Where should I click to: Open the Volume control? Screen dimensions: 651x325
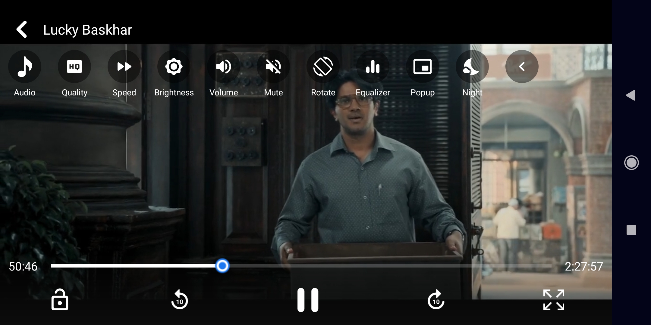(224, 67)
